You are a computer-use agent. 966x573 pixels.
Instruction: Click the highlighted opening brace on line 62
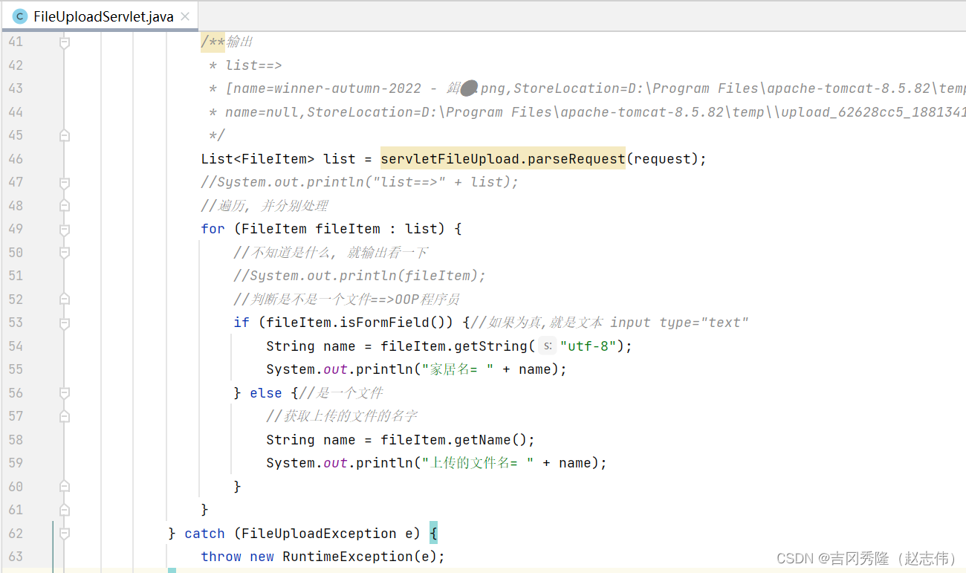[x=433, y=534]
